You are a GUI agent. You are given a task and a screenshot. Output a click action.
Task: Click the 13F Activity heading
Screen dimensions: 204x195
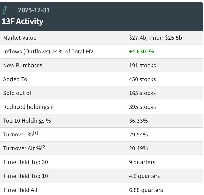(x=23, y=21)
